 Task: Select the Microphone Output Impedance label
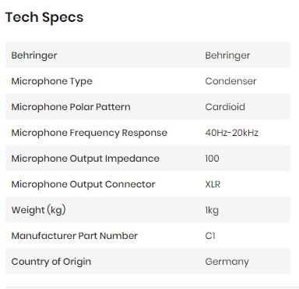pos(85,159)
